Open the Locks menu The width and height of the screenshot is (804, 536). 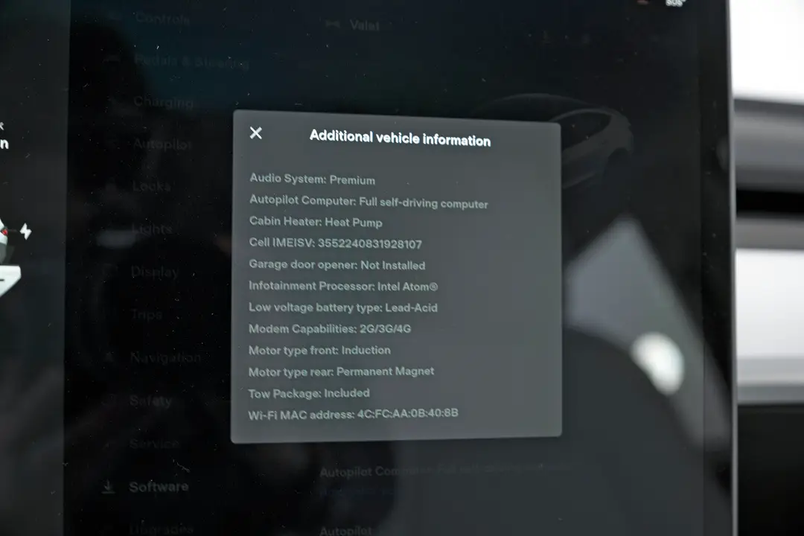tap(151, 185)
